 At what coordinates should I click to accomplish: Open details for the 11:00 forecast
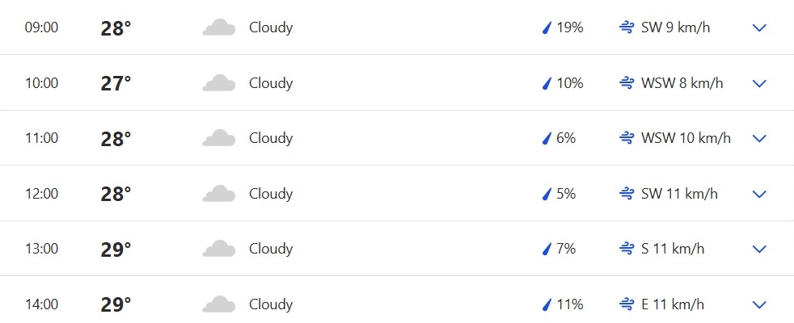tap(758, 139)
